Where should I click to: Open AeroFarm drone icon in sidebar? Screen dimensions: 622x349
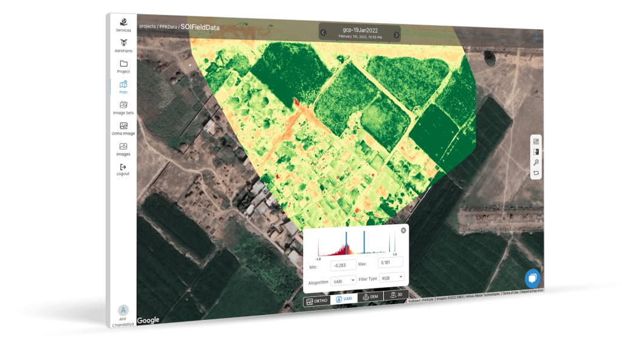click(x=123, y=44)
